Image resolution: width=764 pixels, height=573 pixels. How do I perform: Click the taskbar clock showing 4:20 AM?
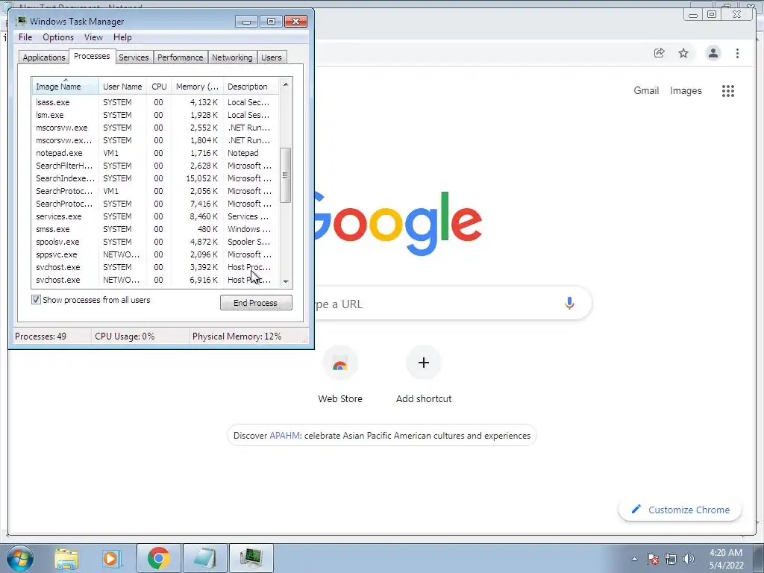[x=726, y=558]
